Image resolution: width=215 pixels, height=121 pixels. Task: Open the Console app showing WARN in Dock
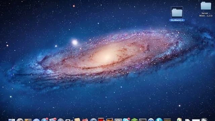[x=167, y=120]
